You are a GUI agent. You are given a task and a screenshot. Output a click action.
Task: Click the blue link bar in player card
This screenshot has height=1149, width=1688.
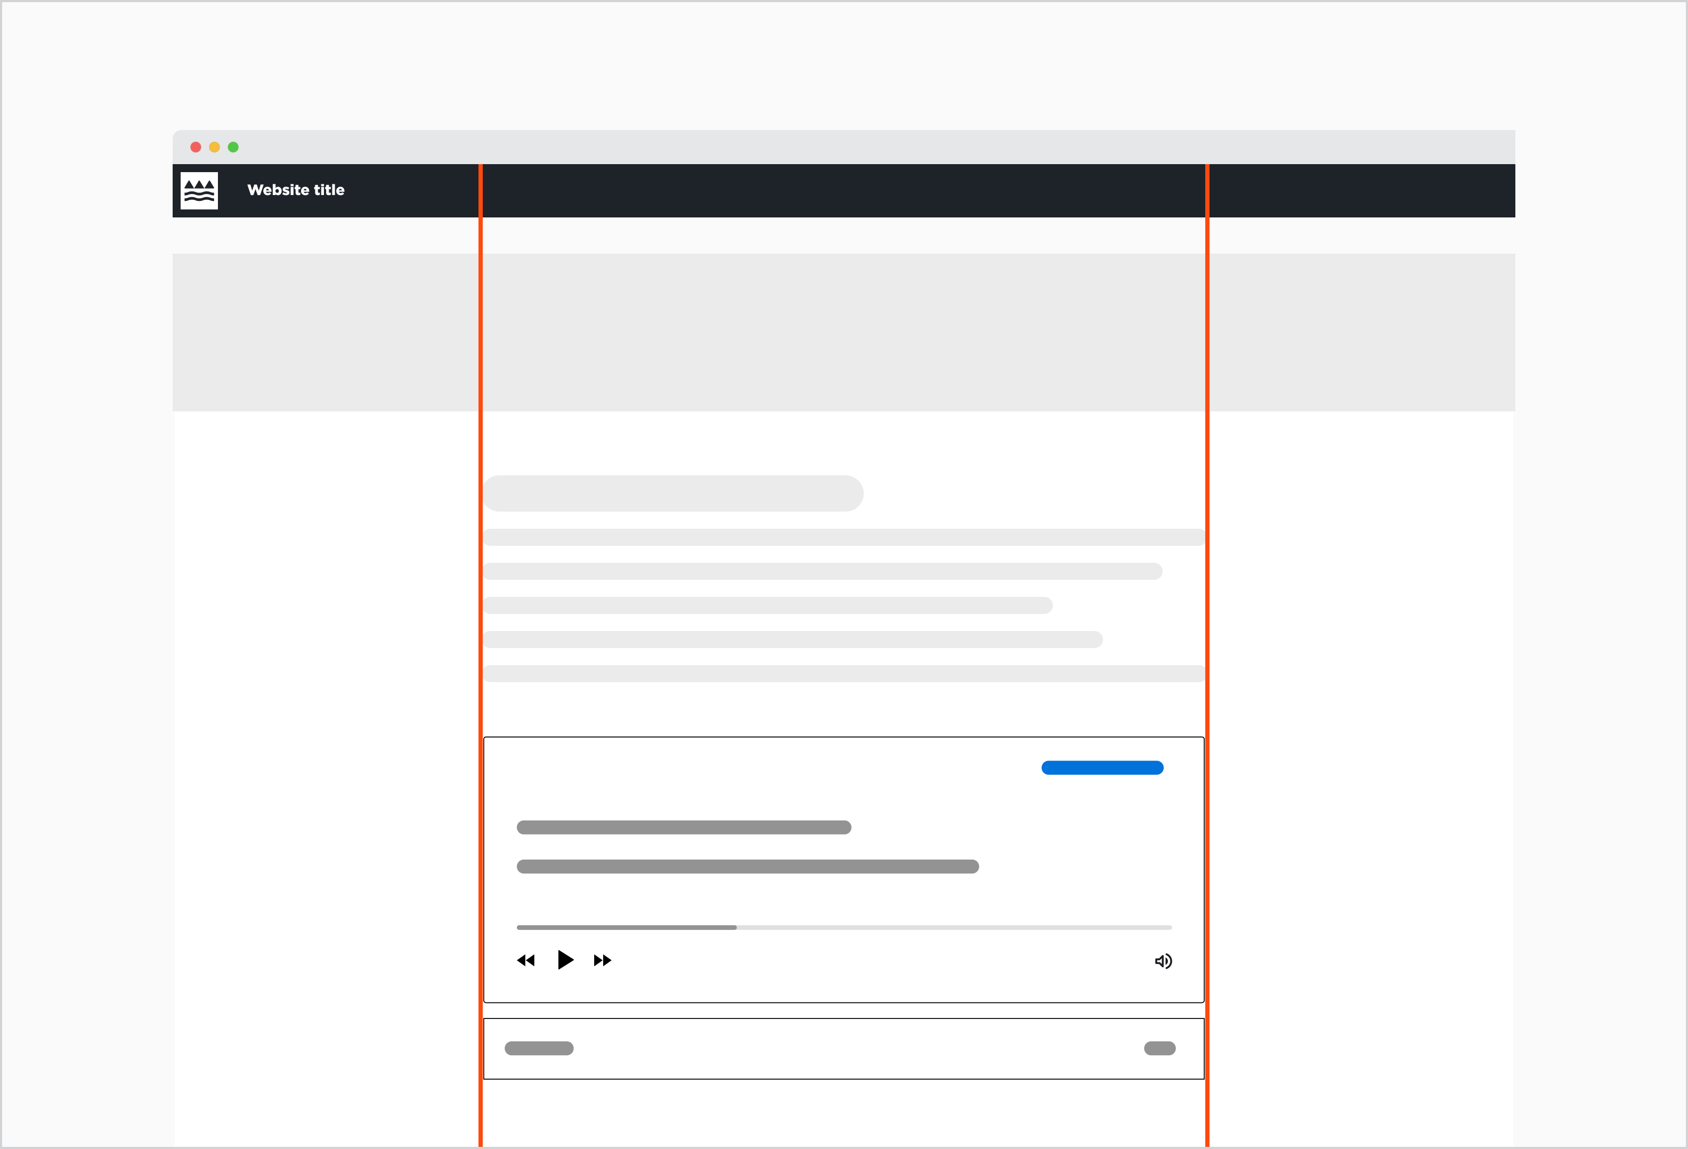coord(1102,768)
